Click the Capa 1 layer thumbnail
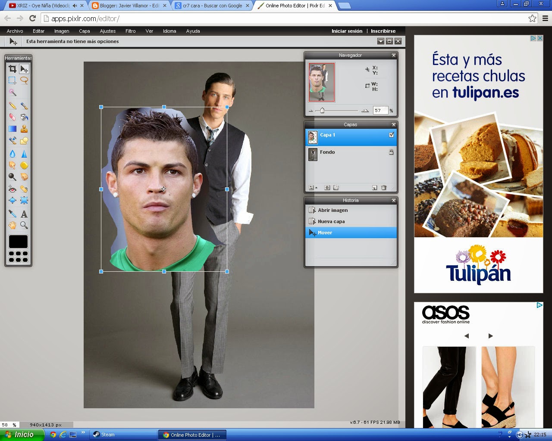The image size is (552, 441). click(313, 137)
